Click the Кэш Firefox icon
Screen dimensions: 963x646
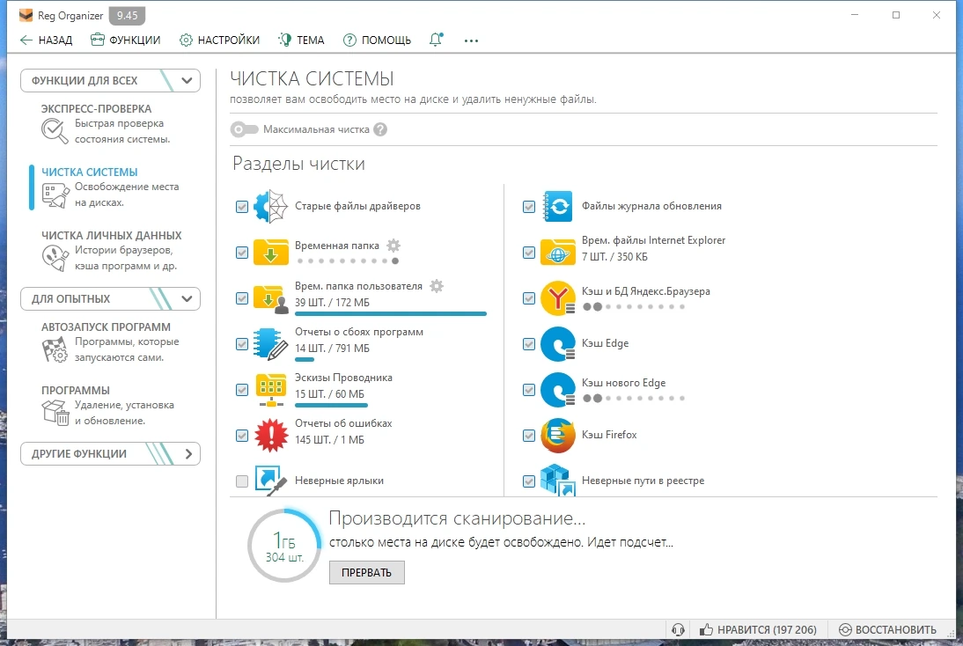click(558, 436)
